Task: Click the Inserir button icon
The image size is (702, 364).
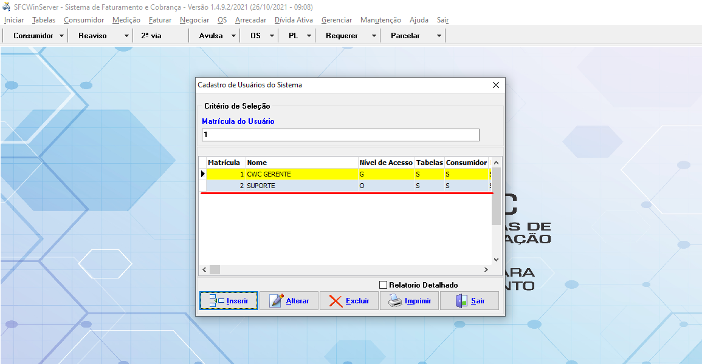Action: pos(216,301)
